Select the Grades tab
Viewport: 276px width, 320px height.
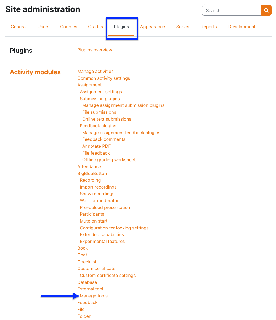pyautogui.click(x=95, y=27)
